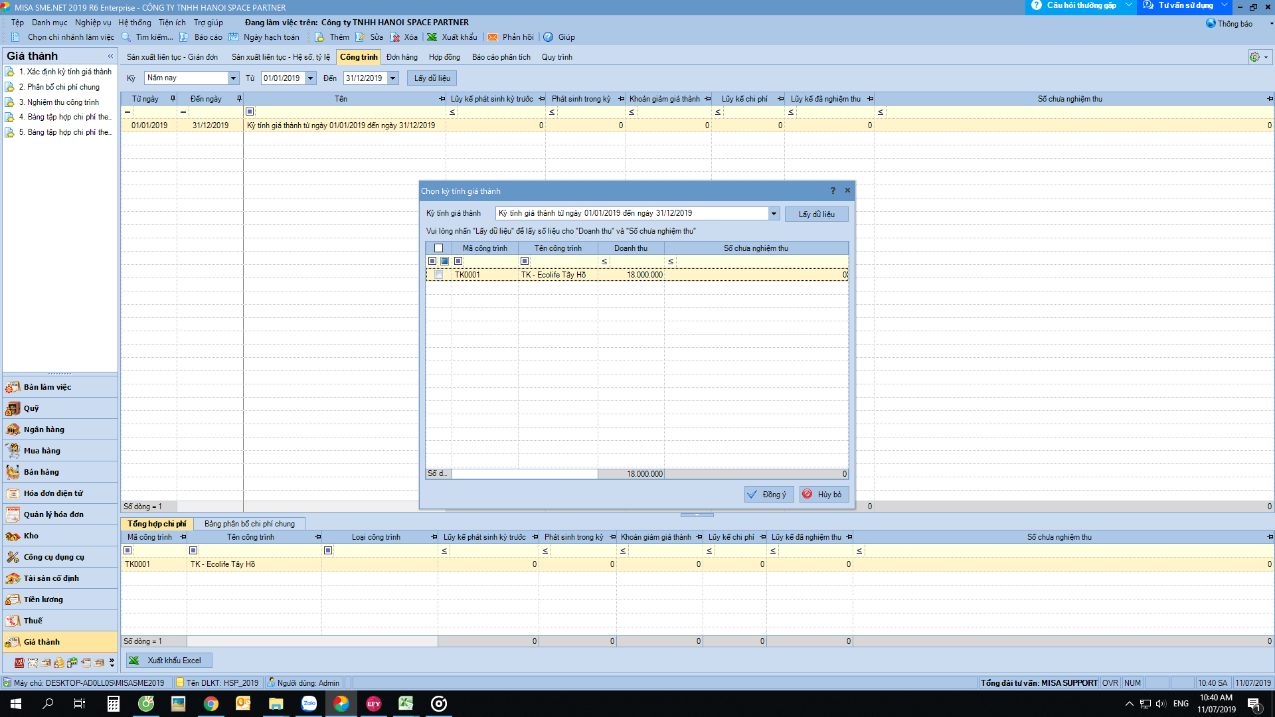Toggle select-all checkbox in dialog header

[x=438, y=248]
